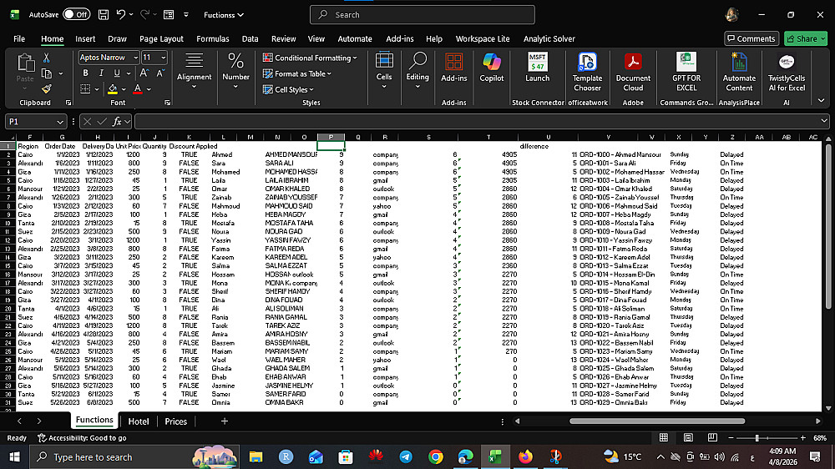Open Telegram from the taskbar
Viewport: 835px width, 469px height.
(406, 456)
